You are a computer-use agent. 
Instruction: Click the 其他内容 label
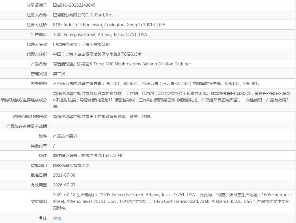tap(39, 146)
